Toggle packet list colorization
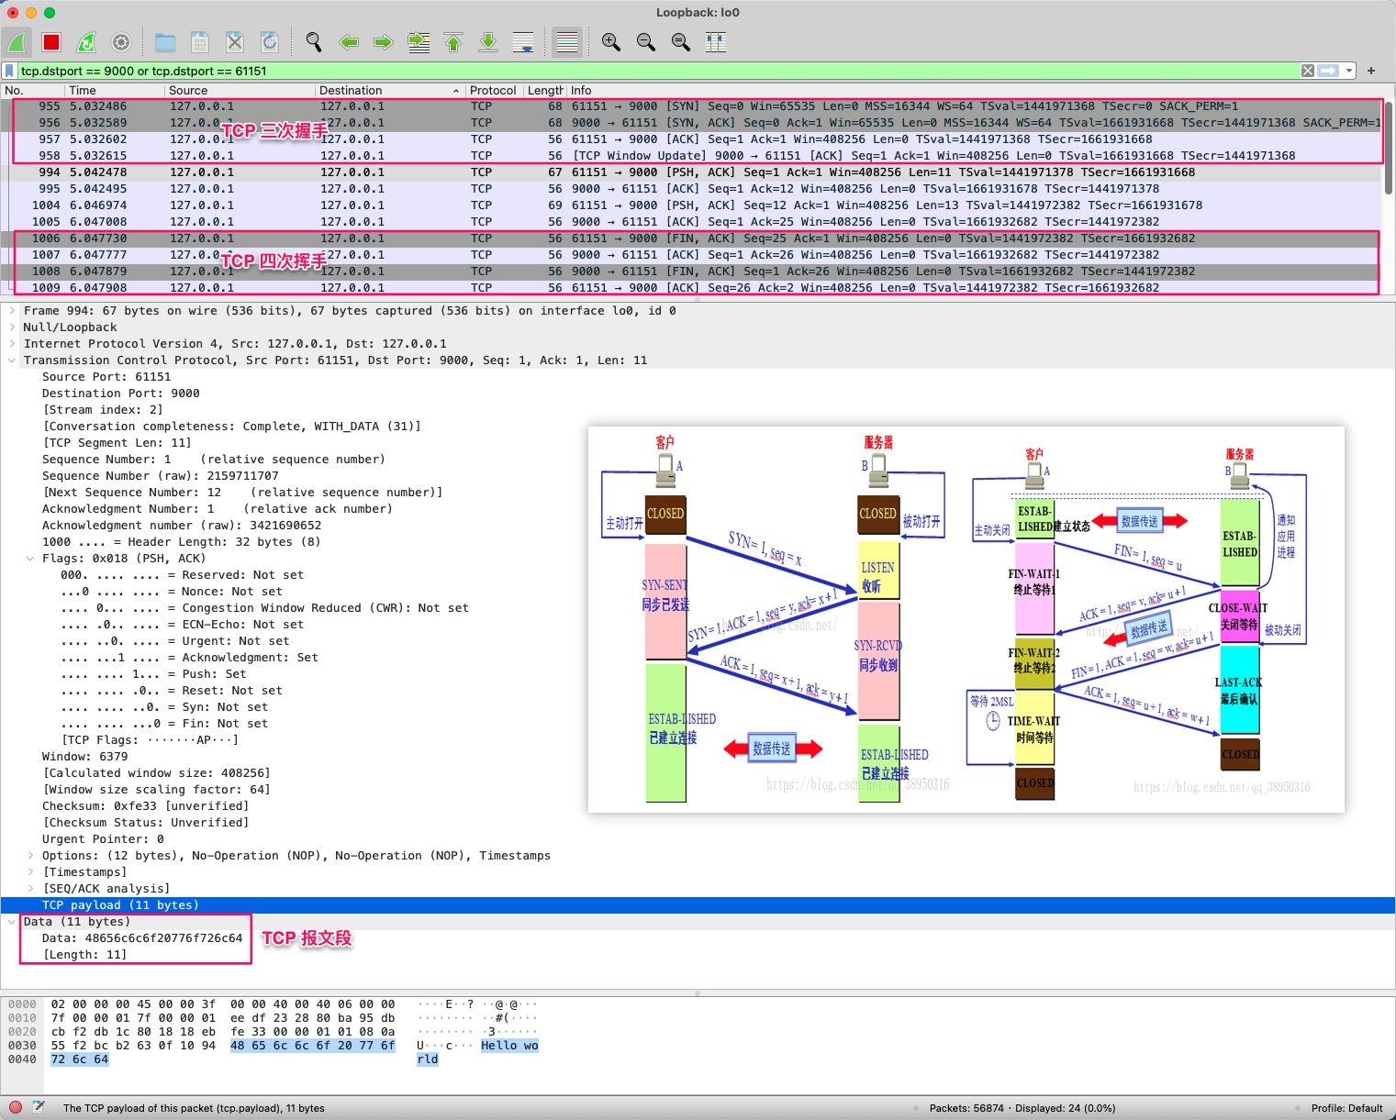Image resolution: width=1396 pixels, height=1120 pixels. tap(567, 42)
